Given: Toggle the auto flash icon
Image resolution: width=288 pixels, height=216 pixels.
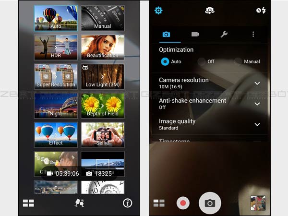Looking at the screenshot, I should [x=261, y=11].
